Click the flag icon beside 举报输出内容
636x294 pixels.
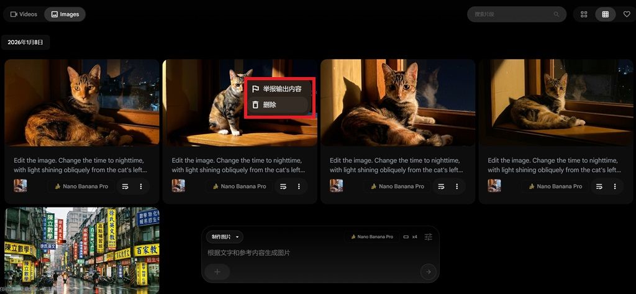pos(255,89)
